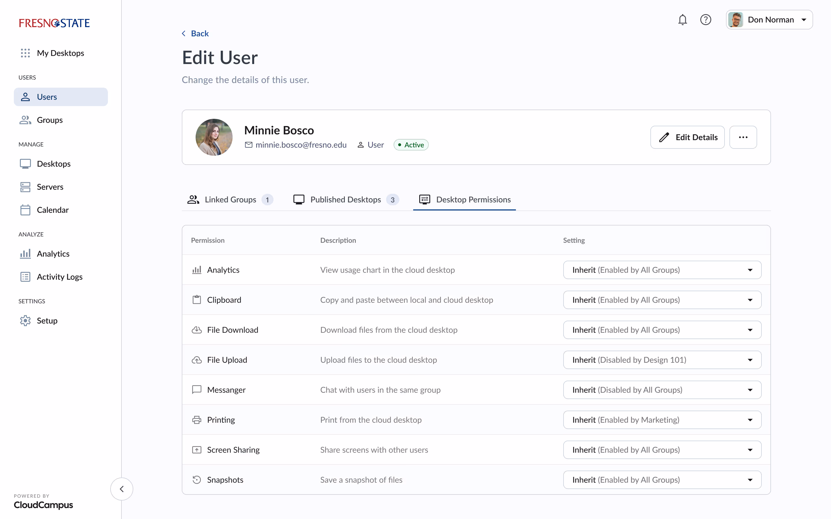This screenshot has height=519, width=831.
Task: Open the Published Desktops tab
Action: pyautogui.click(x=345, y=200)
